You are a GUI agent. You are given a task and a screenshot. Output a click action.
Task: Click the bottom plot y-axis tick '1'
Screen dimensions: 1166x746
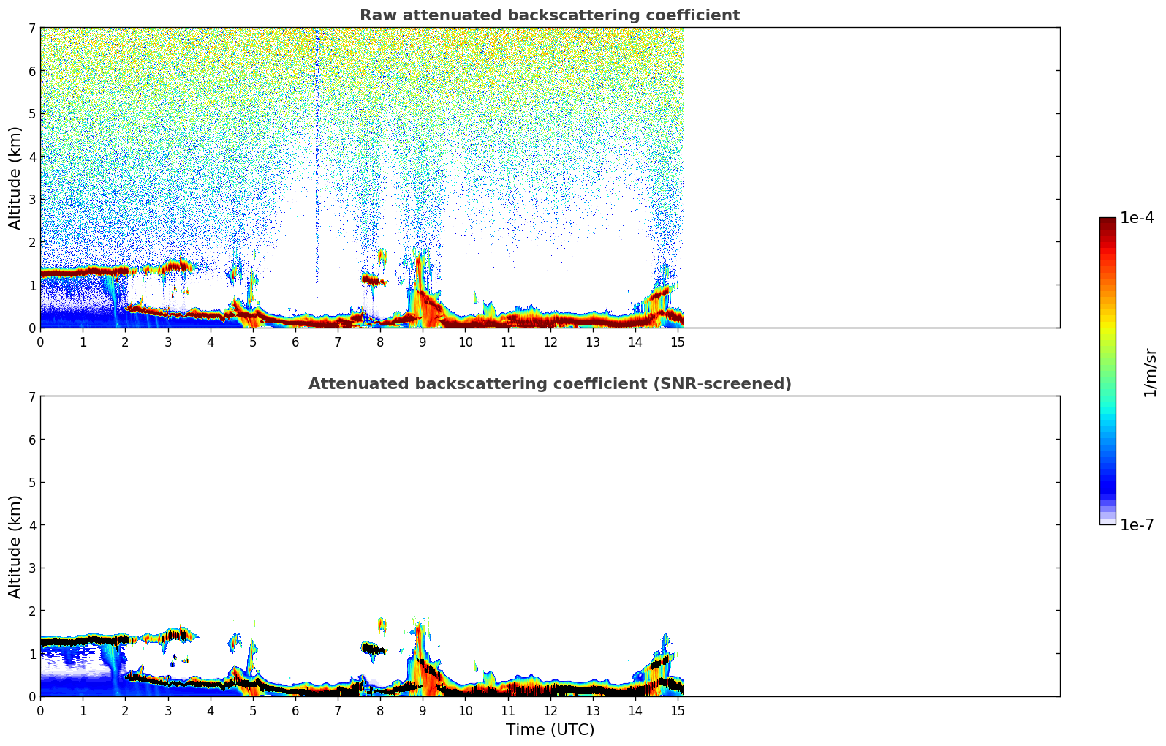32,654
